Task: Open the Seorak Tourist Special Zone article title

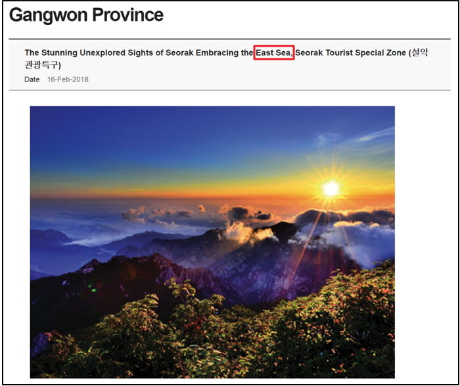Action: pos(226,58)
